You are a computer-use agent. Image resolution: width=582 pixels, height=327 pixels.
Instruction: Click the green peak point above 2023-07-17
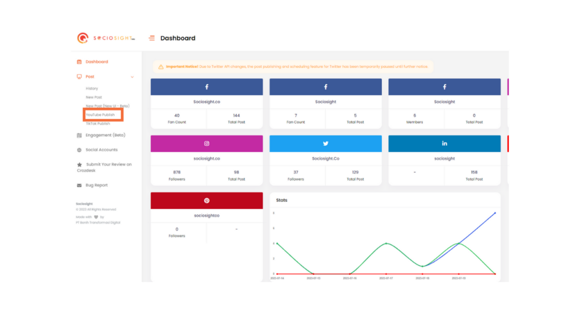(386, 244)
